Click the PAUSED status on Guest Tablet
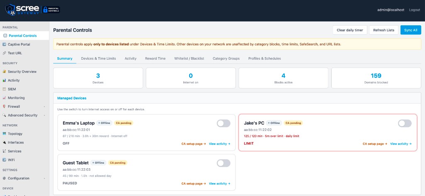425x196 pixels. tap(70, 183)
